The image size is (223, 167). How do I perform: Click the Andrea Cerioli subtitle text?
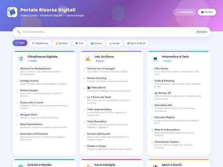(x=52, y=16)
